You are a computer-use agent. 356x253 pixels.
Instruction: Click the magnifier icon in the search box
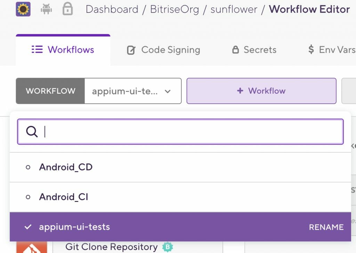point(32,132)
